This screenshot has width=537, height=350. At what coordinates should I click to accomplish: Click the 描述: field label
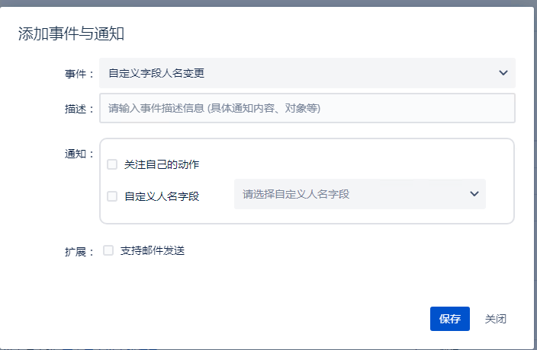[79, 108]
